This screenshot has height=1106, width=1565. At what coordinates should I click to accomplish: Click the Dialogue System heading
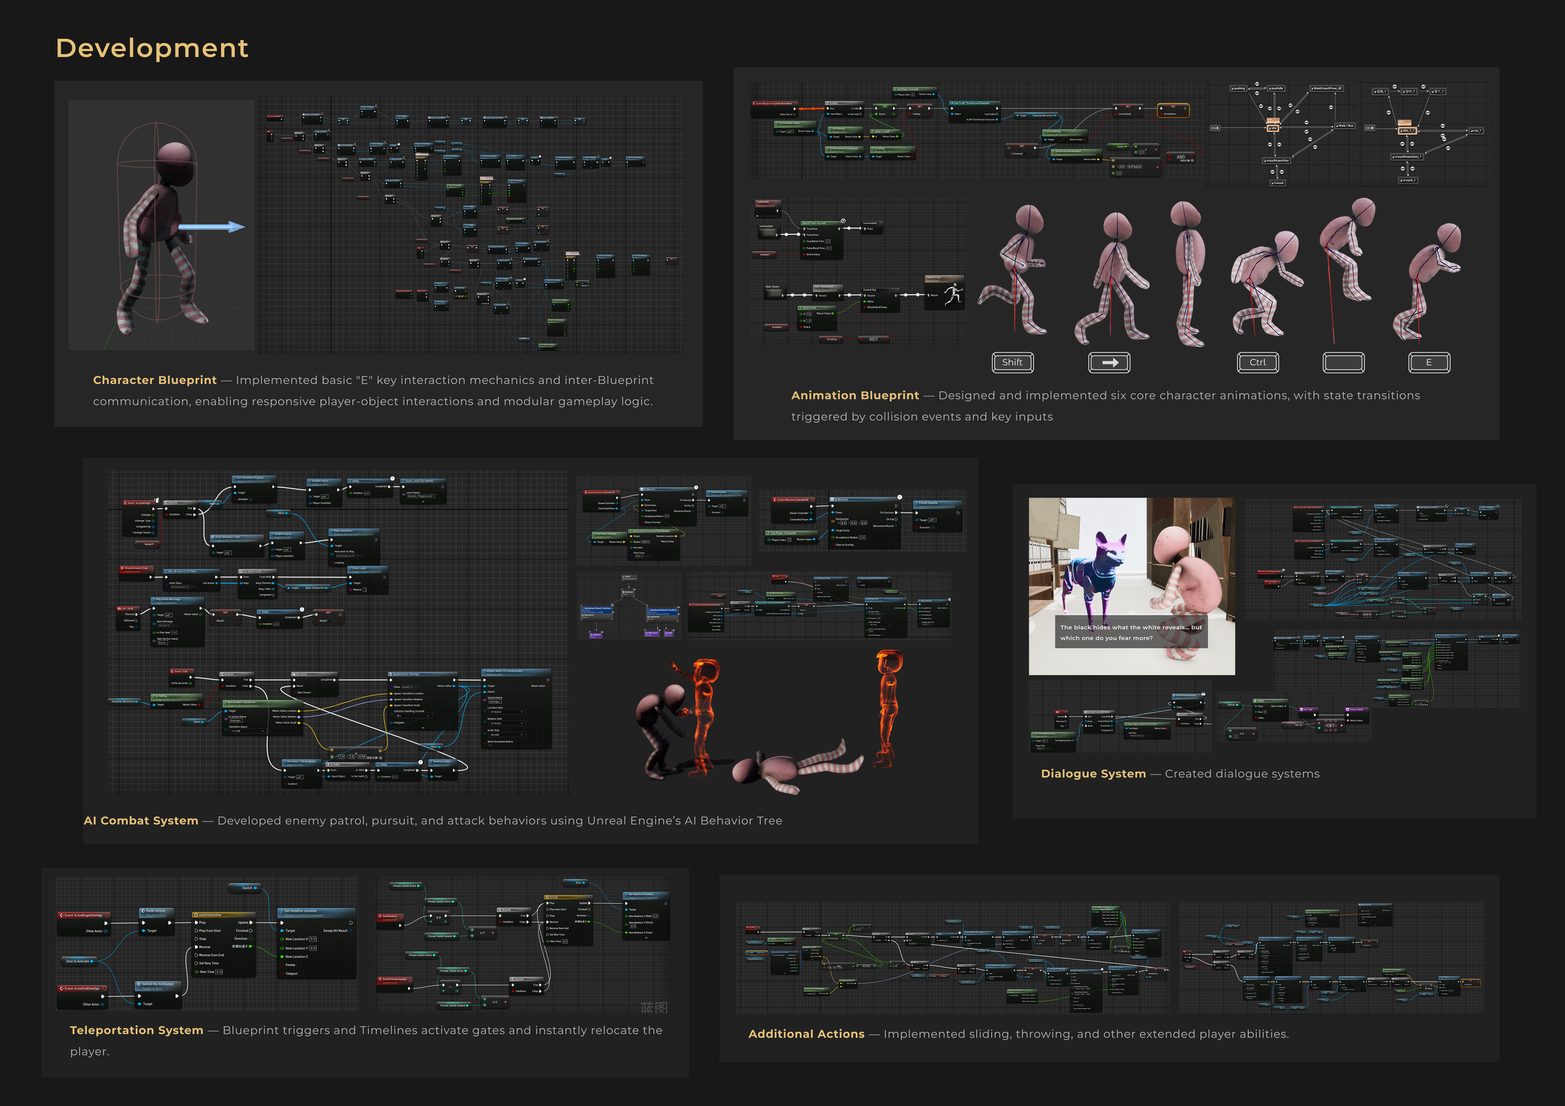[x=1092, y=774]
